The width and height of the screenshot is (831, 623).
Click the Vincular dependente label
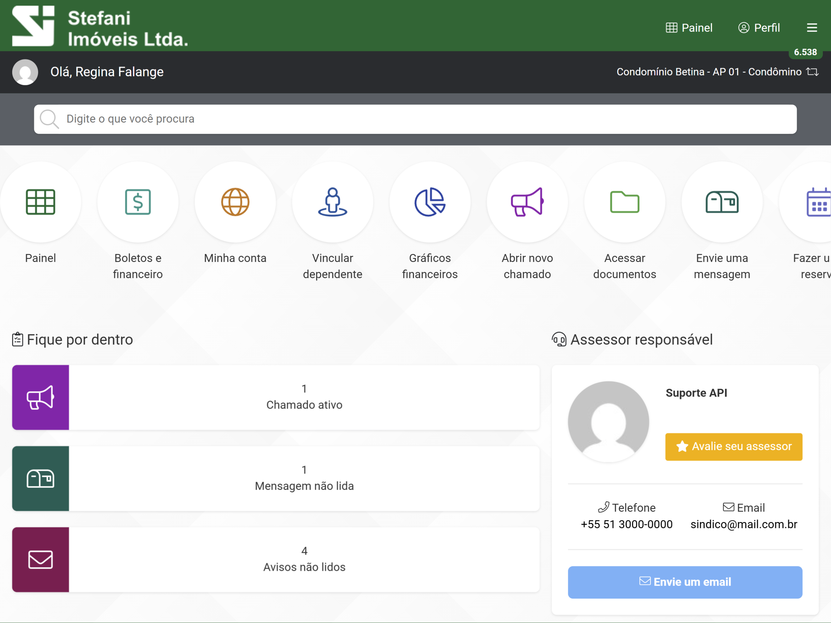click(x=332, y=266)
